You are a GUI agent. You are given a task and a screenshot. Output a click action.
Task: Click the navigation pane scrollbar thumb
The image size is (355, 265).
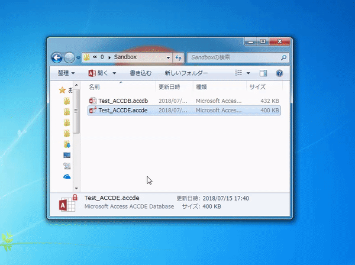(76, 111)
